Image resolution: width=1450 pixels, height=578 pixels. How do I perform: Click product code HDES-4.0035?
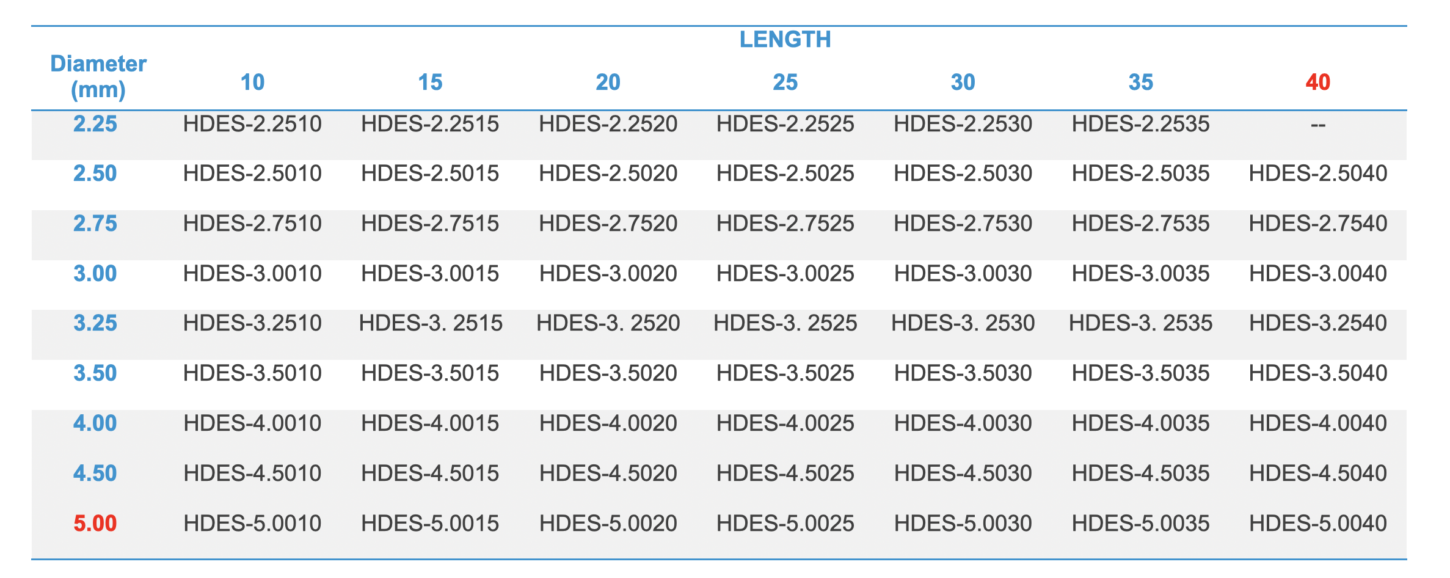(x=1140, y=423)
